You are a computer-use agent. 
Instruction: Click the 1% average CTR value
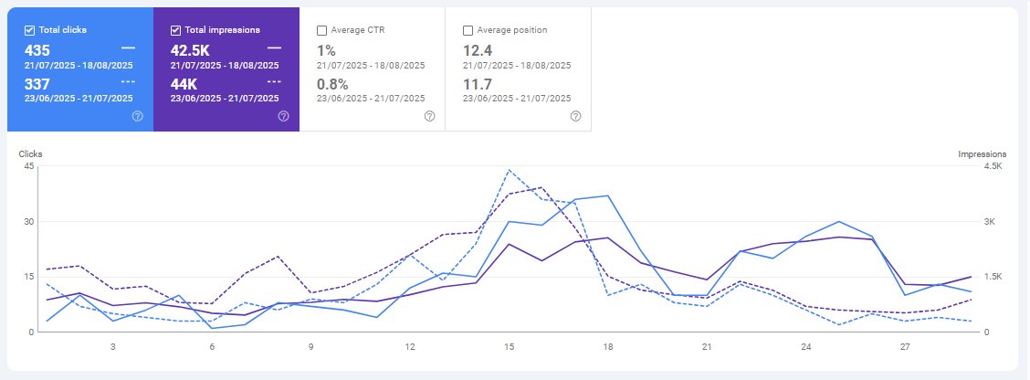(x=326, y=50)
